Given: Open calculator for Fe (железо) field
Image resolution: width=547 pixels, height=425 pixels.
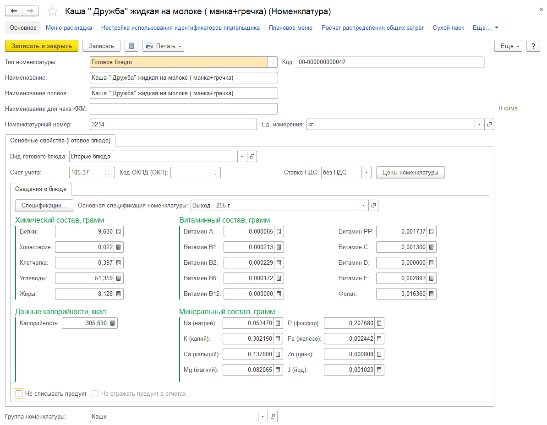Looking at the screenshot, I should coord(379,338).
